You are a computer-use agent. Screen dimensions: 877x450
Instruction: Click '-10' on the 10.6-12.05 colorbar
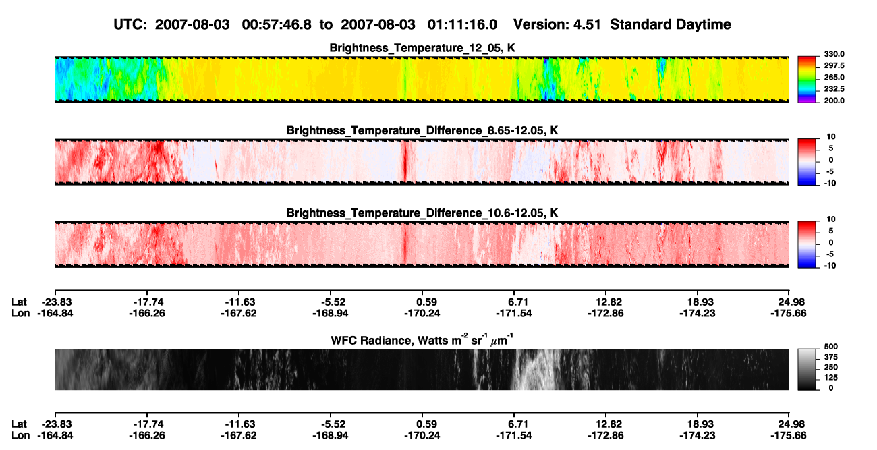pyautogui.click(x=830, y=266)
